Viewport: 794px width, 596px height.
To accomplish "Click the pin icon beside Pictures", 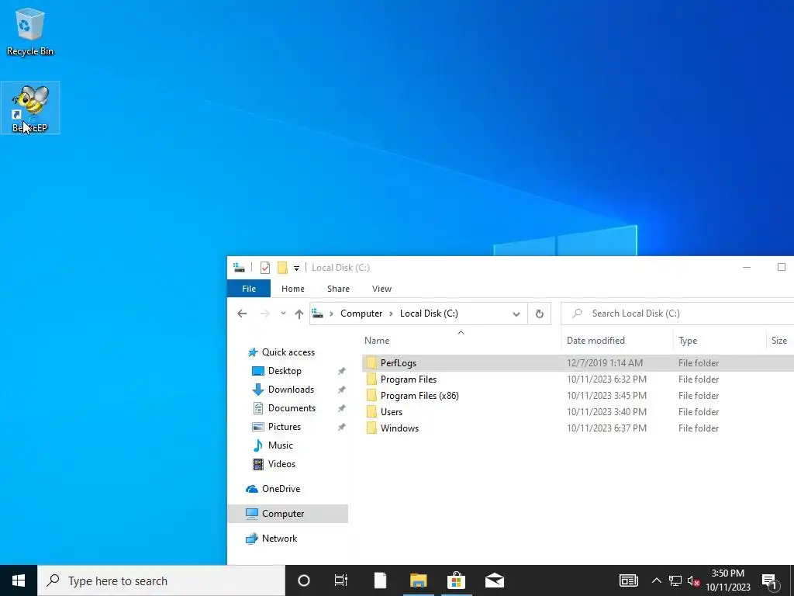I will (x=342, y=427).
